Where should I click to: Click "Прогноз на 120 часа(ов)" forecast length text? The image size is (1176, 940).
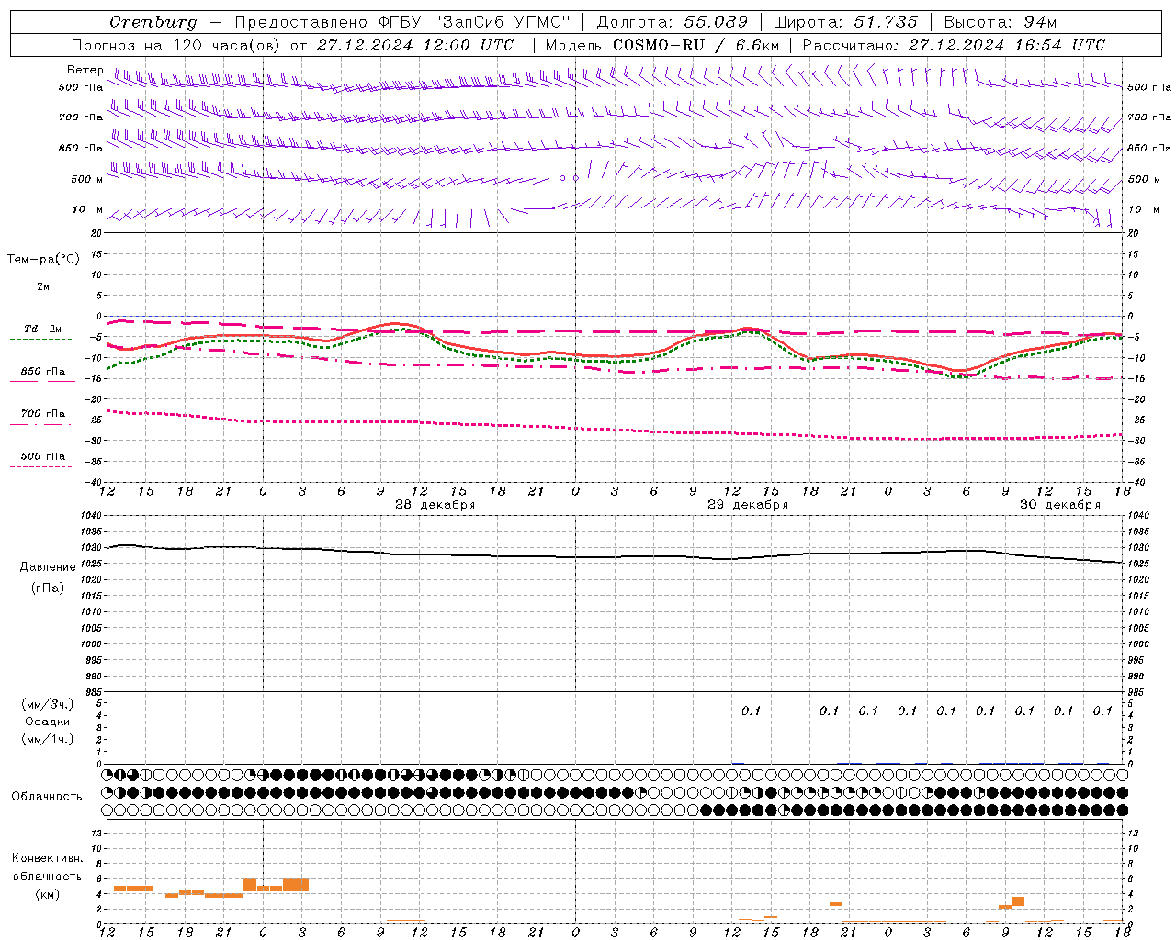point(175,45)
